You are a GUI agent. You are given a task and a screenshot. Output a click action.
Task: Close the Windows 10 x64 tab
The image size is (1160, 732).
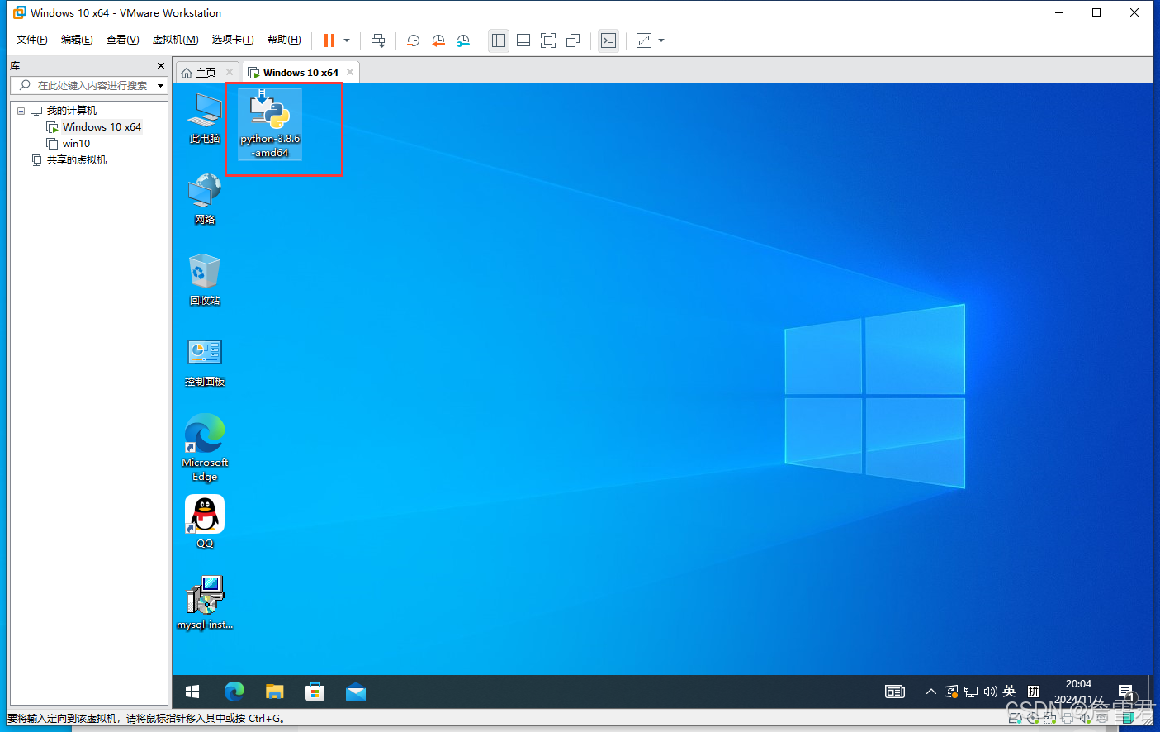pyautogui.click(x=350, y=72)
